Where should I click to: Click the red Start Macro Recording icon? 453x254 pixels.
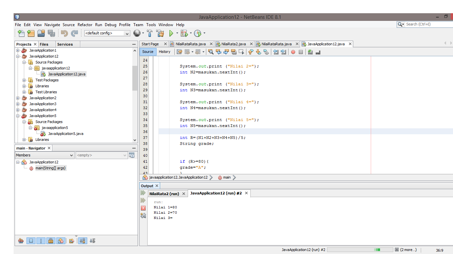click(x=293, y=52)
